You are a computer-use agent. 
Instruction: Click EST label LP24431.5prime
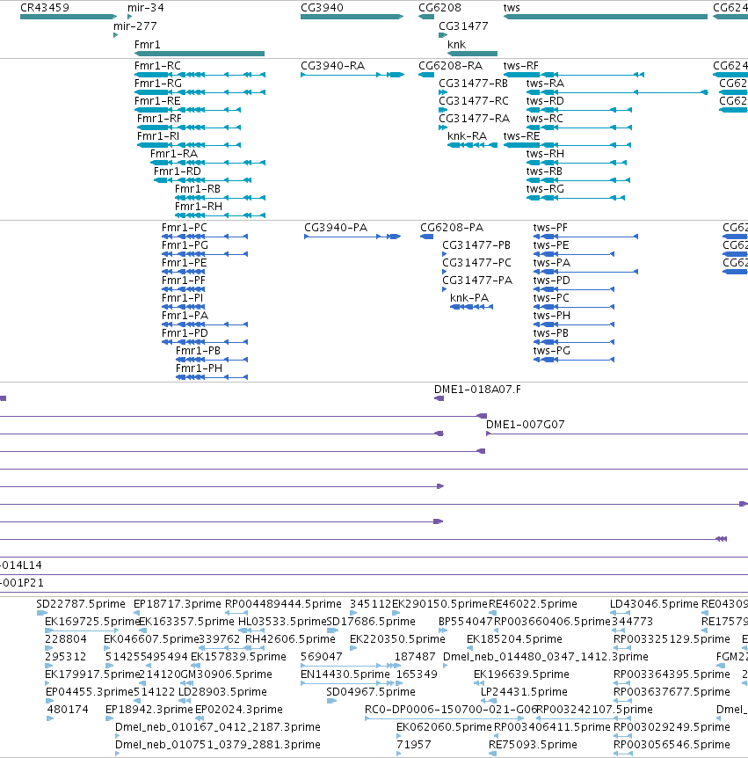(524, 692)
